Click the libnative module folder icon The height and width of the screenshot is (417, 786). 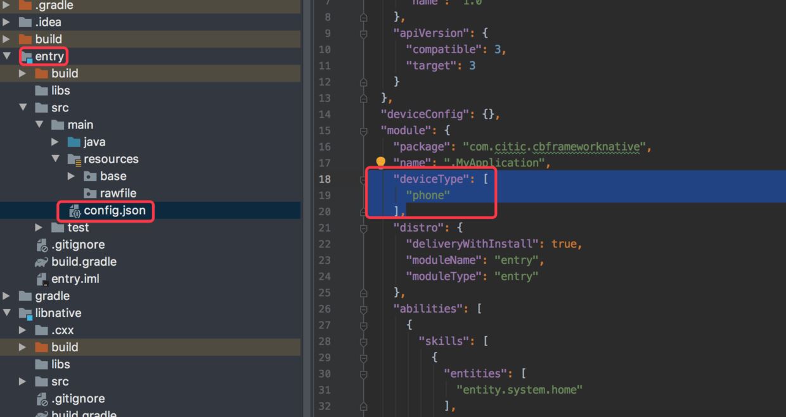(x=25, y=313)
